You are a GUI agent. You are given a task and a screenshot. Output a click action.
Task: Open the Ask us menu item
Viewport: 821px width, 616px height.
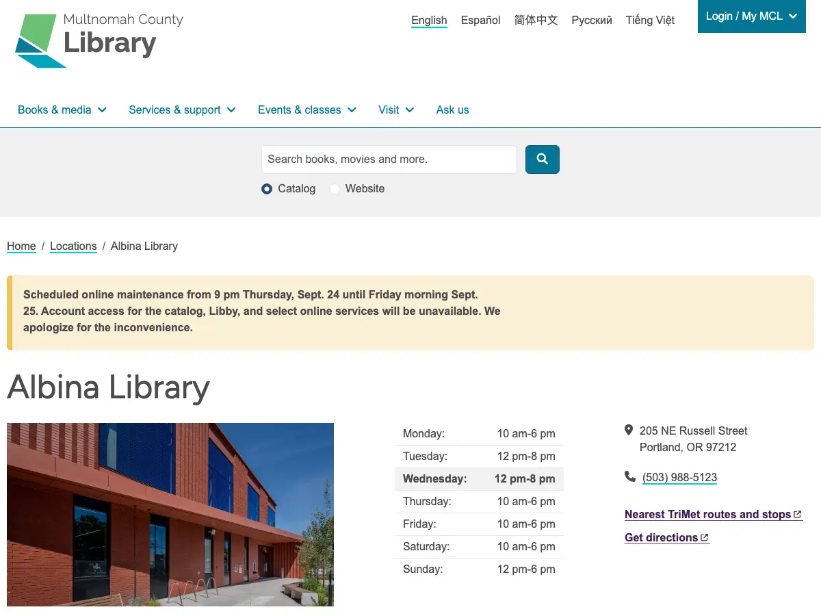click(x=453, y=110)
